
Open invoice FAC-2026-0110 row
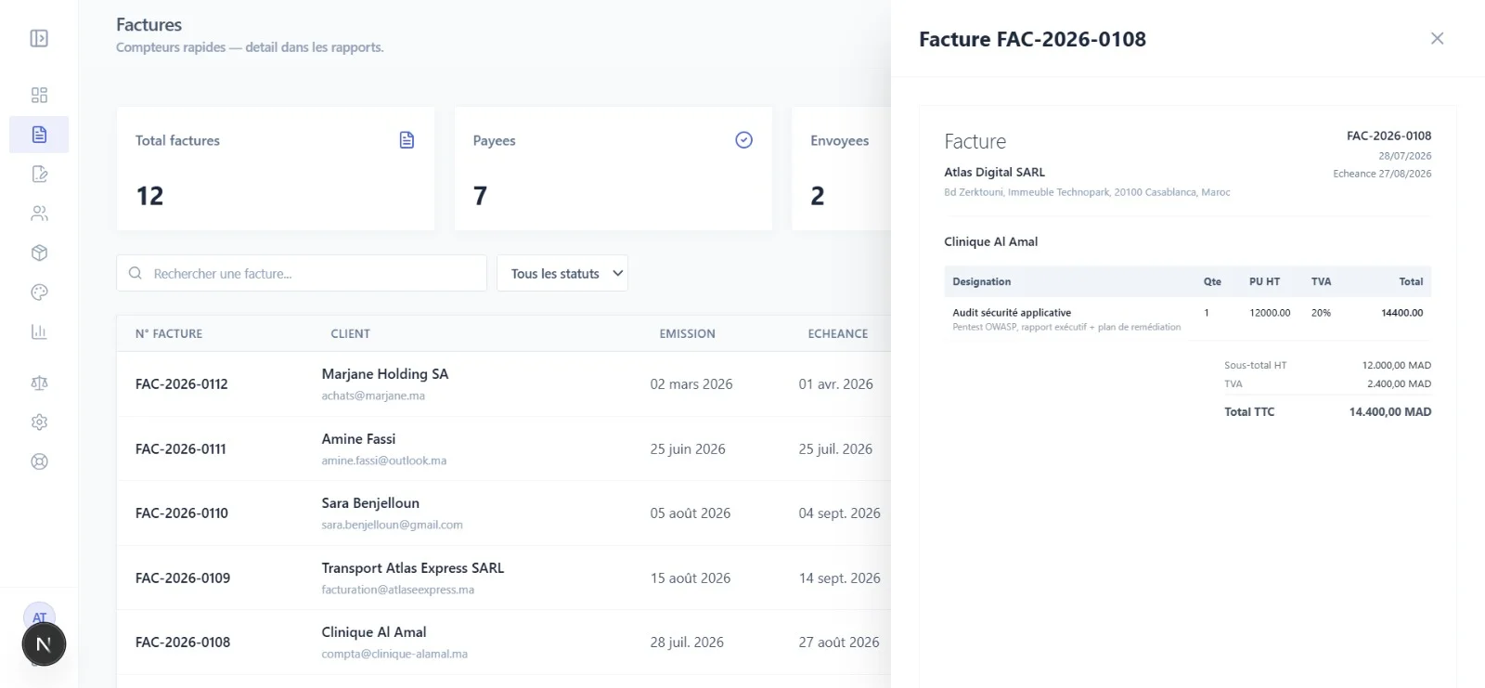point(503,513)
